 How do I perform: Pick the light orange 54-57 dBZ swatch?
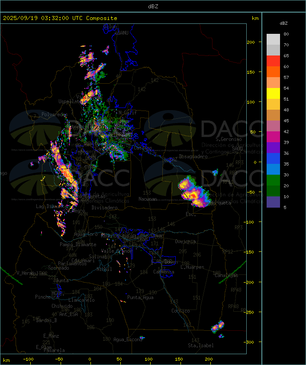[273, 82]
